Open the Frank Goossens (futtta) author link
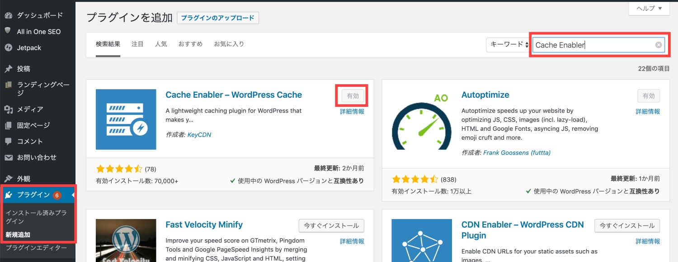This screenshot has height=262, width=678. point(517,153)
